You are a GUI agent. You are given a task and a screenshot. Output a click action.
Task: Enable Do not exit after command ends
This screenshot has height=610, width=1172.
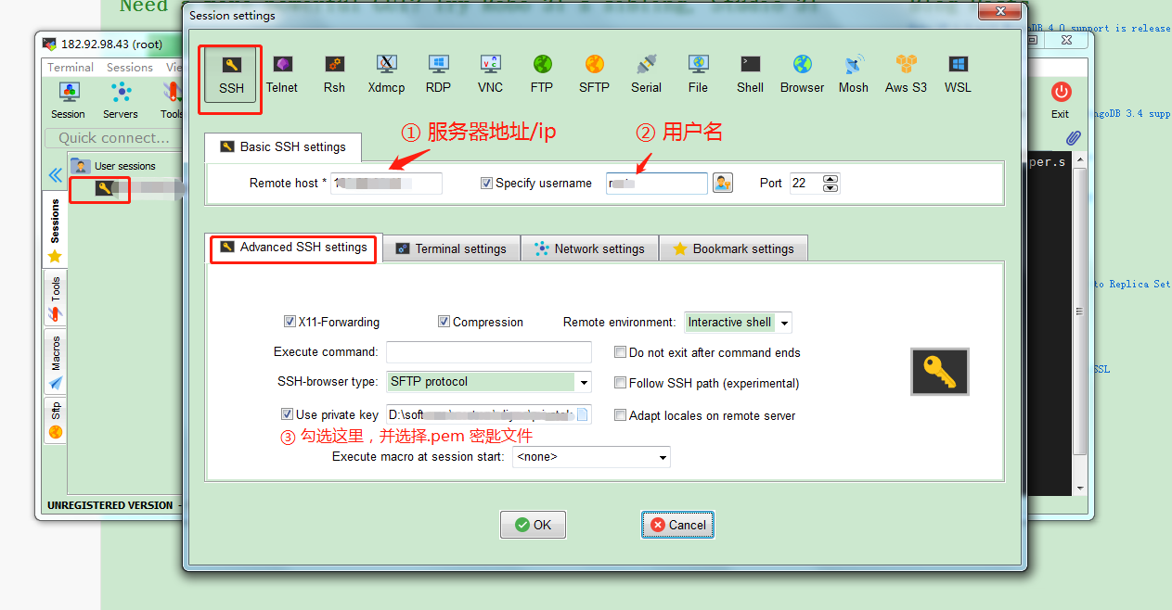tap(621, 352)
